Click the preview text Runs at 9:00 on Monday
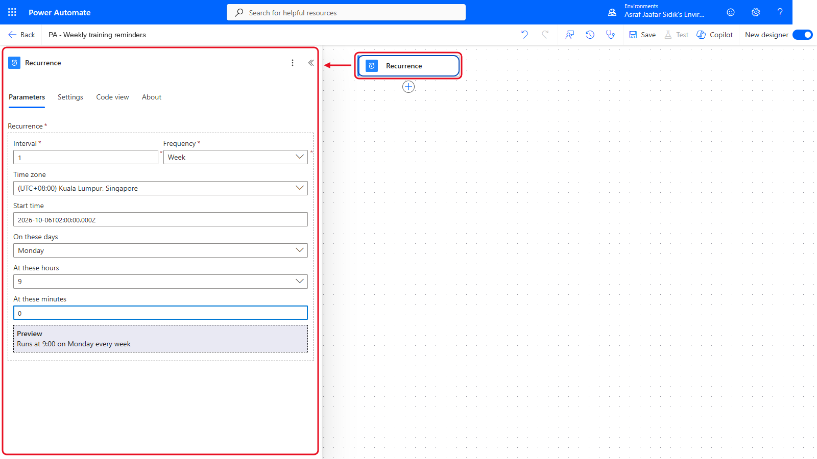 click(x=74, y=344)
